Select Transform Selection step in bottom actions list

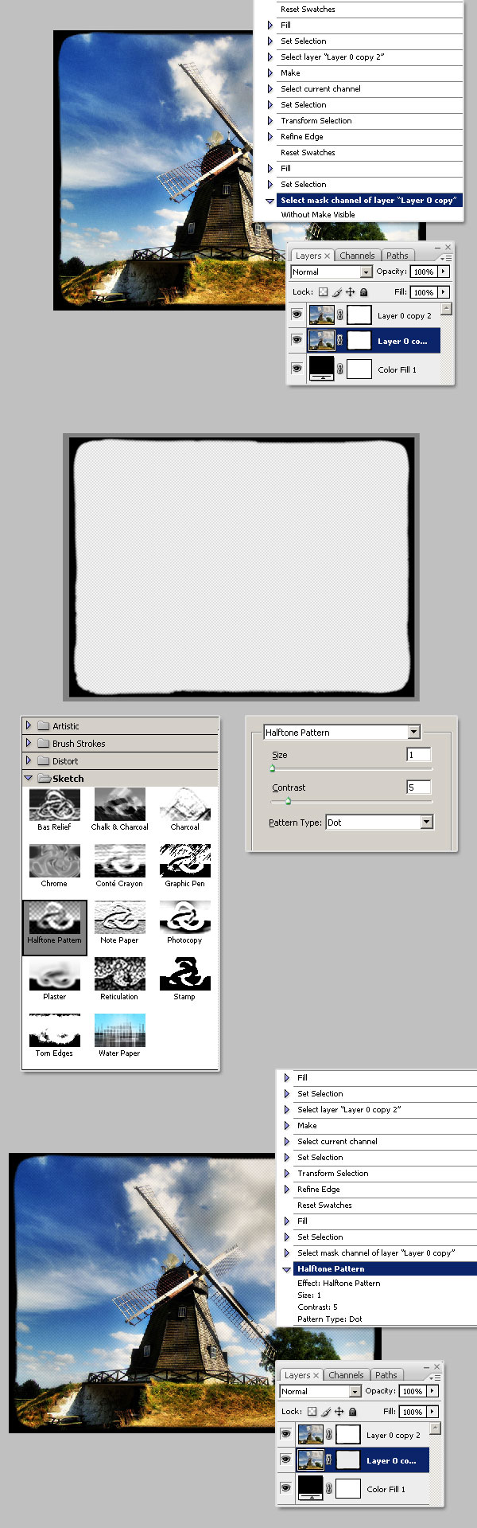[x=332, y=1174]
